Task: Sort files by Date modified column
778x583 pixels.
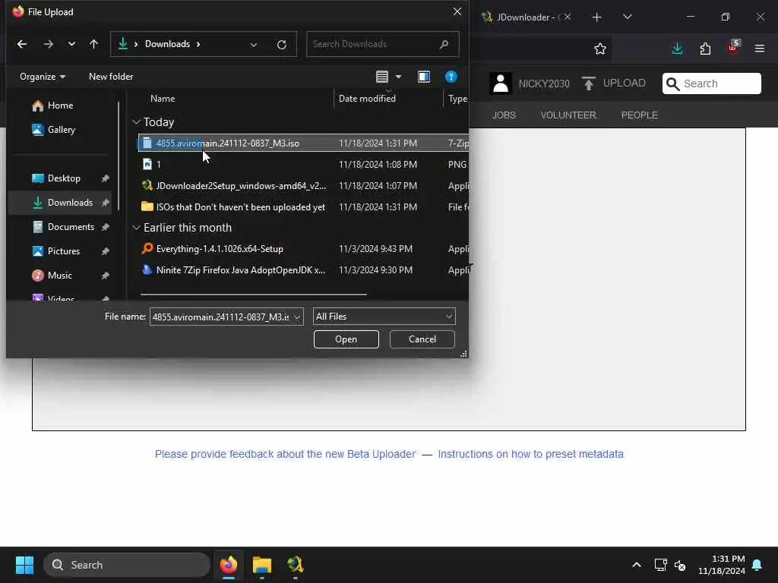Action: (367, 99)
